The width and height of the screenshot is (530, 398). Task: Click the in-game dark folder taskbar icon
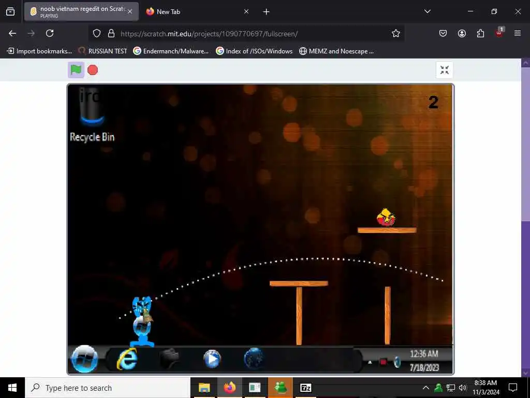169,359
